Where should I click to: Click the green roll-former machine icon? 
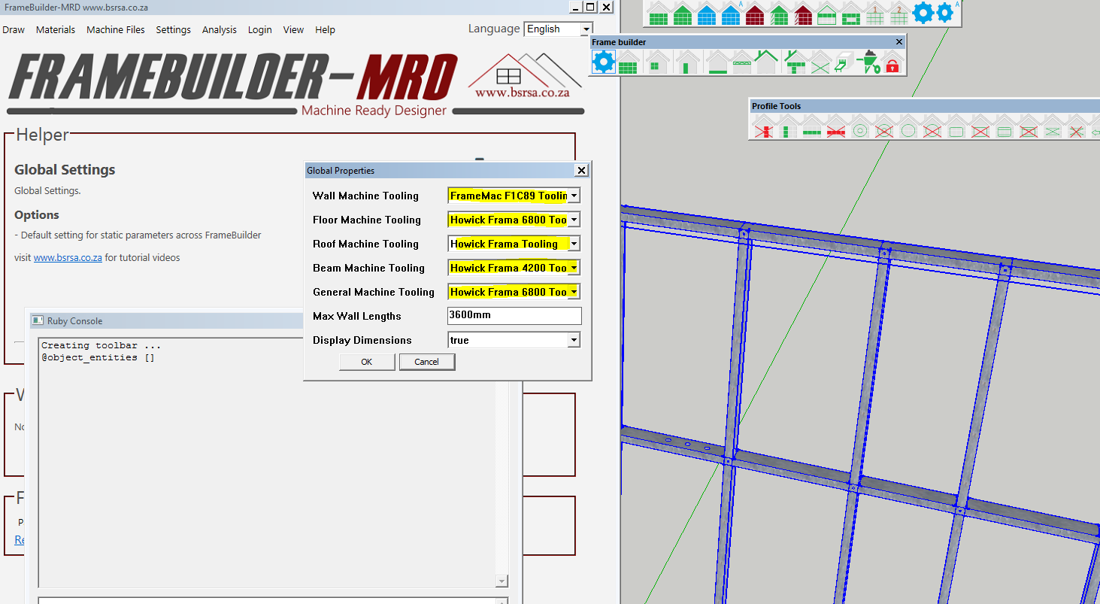coord(844,62)
